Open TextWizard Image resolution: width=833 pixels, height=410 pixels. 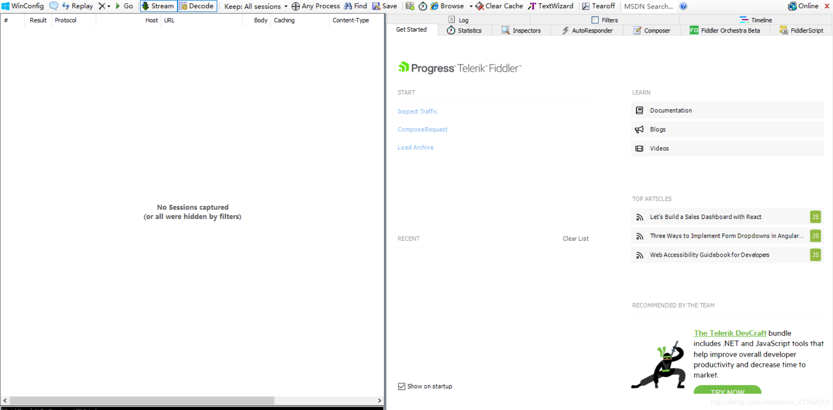[551, 6]
